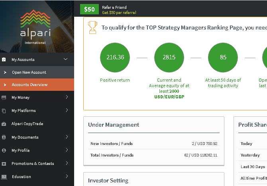Select Open New Account
Viewport: 267px width, 186px height.
[37, 72]
